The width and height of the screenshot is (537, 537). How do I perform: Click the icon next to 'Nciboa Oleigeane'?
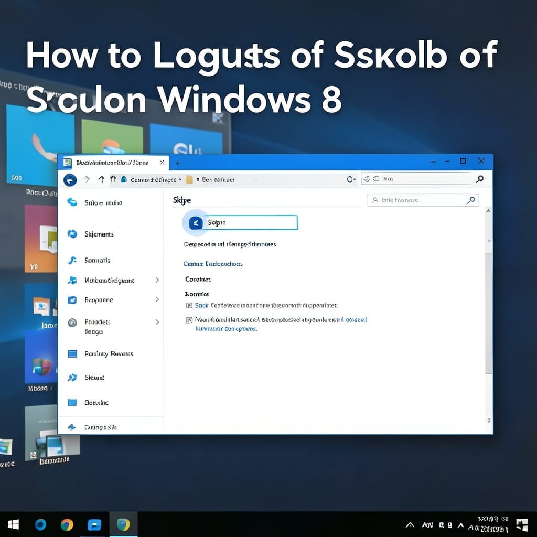(x=72, y=280)
